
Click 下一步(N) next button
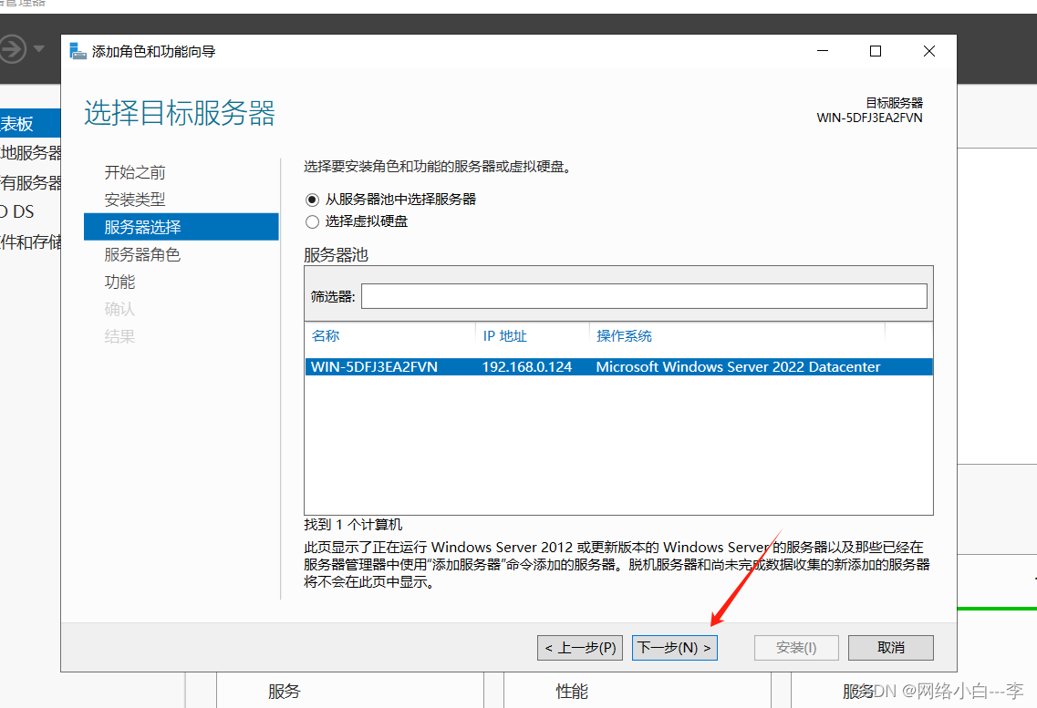[x=675, y=648]
